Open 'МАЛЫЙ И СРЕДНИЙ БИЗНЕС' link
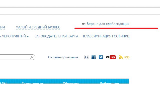The image size is (160, 105). coord(38,27)
